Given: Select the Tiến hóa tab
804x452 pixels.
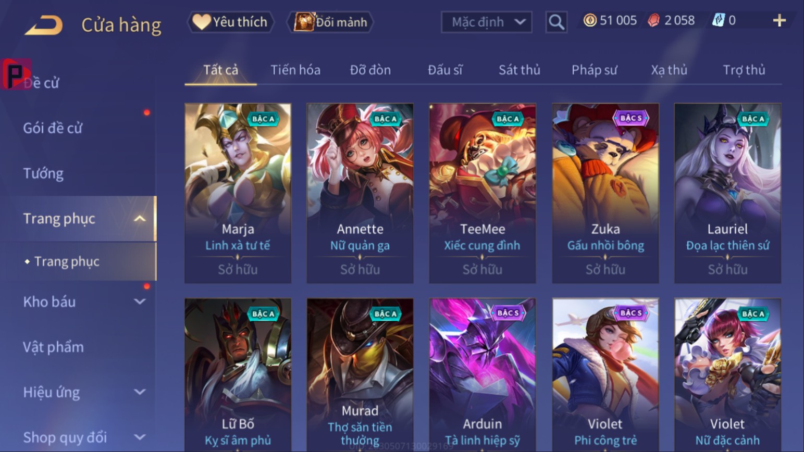Looking at the screenshot, I should point(295,70).
